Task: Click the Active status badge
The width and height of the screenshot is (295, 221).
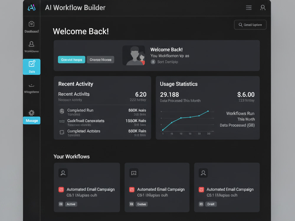Action: 71,204
